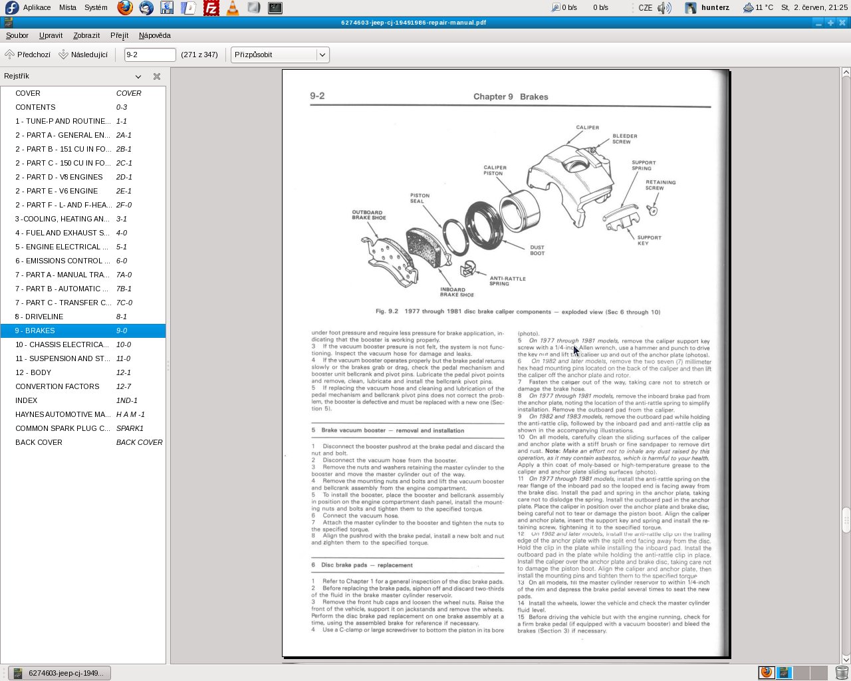851x681 pixels.
Task: Select 12 - BODY index entry
Action: click(83, 372)
